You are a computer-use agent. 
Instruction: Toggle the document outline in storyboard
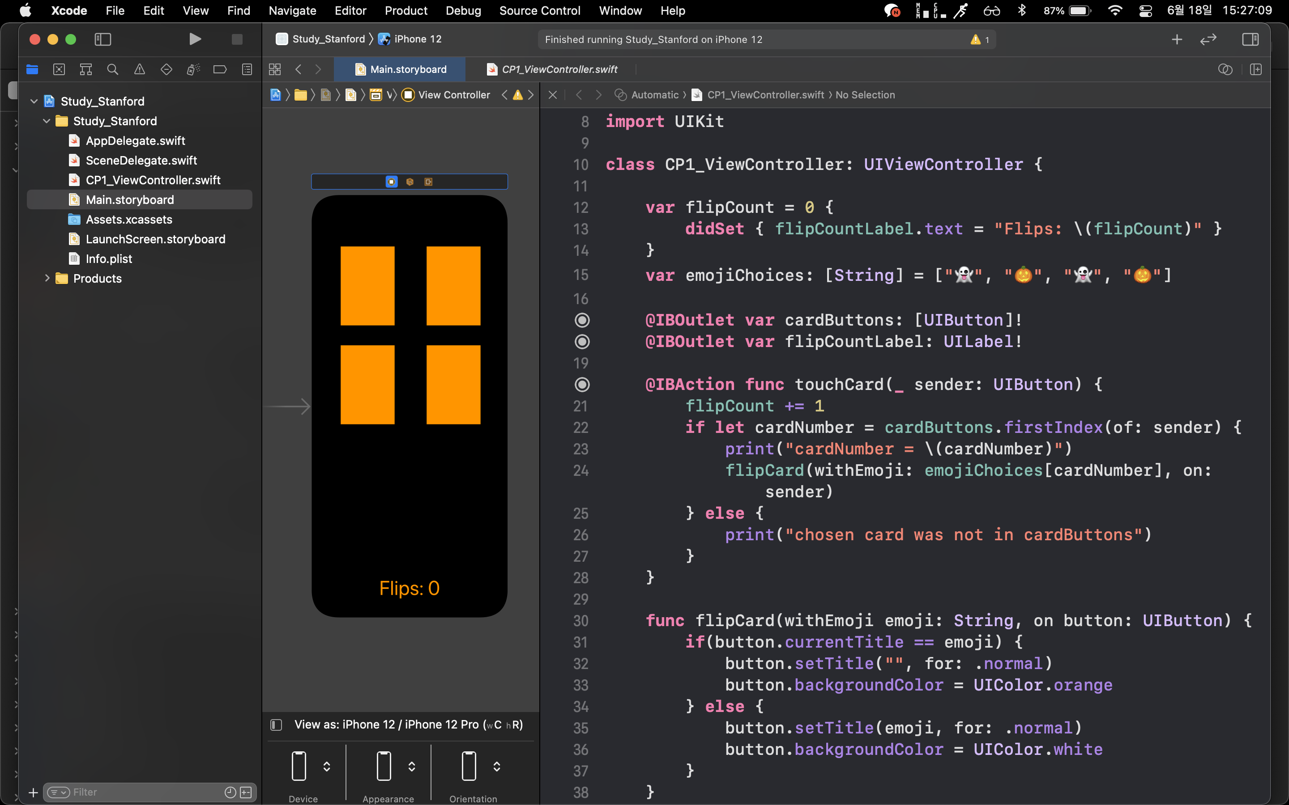click(276, 724)
